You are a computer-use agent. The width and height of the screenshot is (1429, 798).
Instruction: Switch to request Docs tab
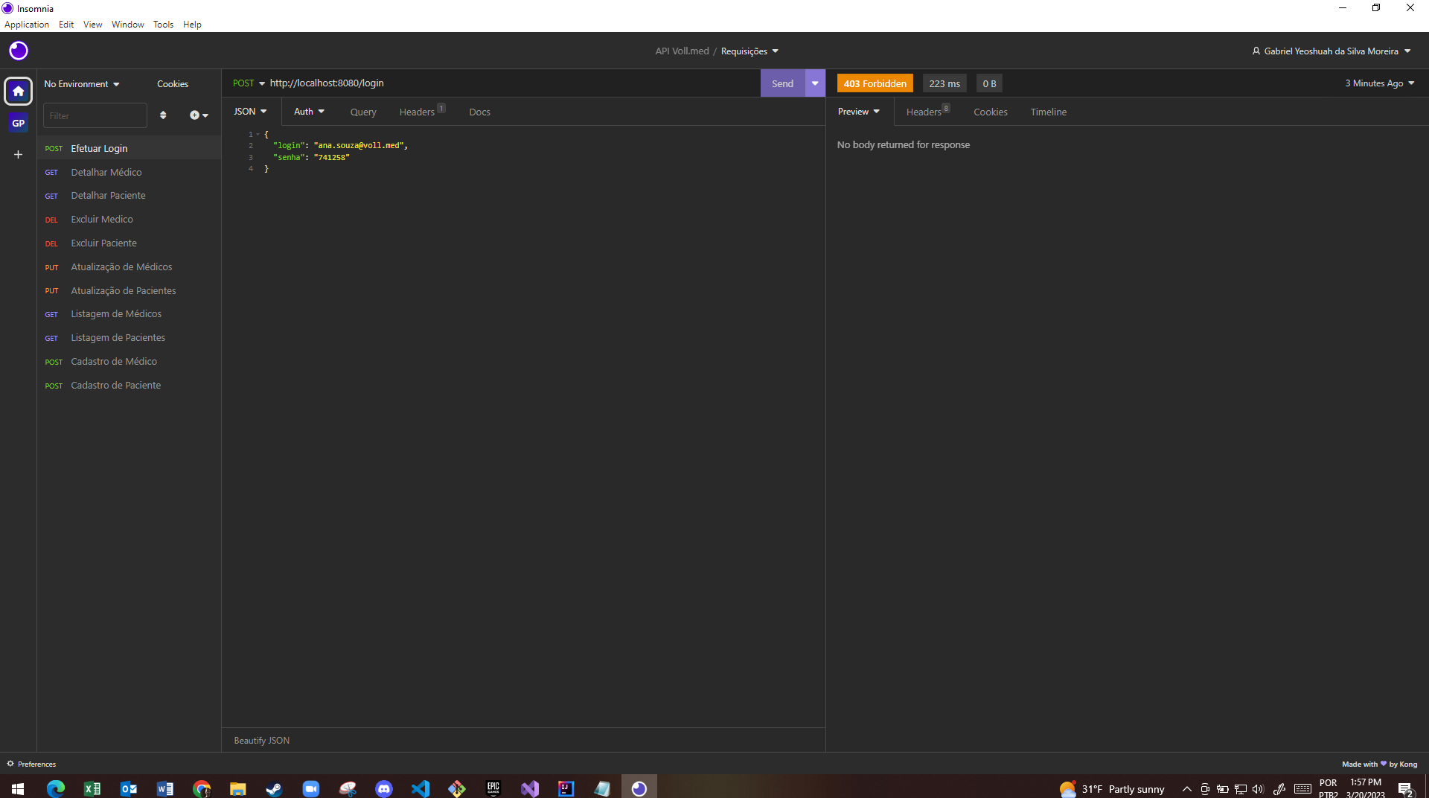479,112
